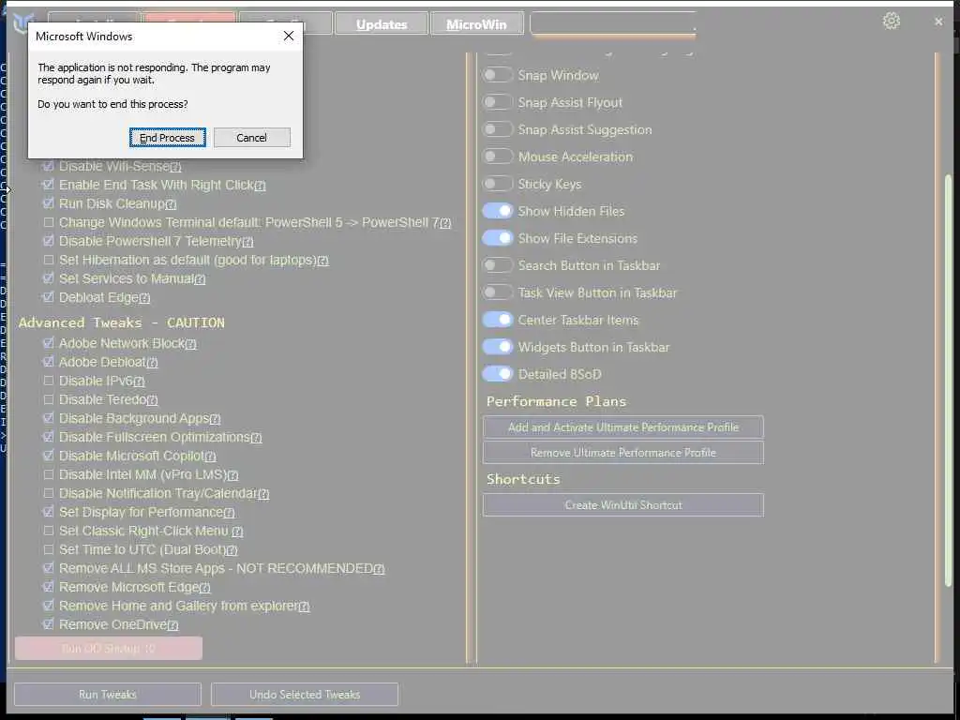Click Cancel in the not responding dialog

coord(251,138)
